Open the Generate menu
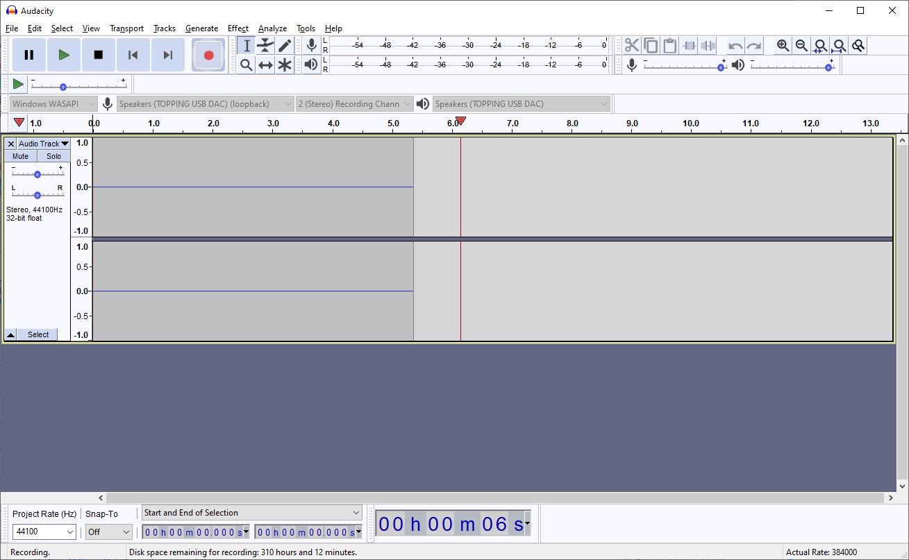Screen dimensions: 909x560 pyautogui.click(x=202, y=28)
